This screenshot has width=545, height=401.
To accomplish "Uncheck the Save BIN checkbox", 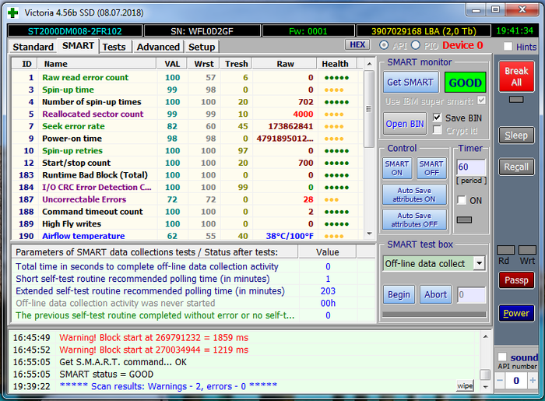I will coord(438,118).
